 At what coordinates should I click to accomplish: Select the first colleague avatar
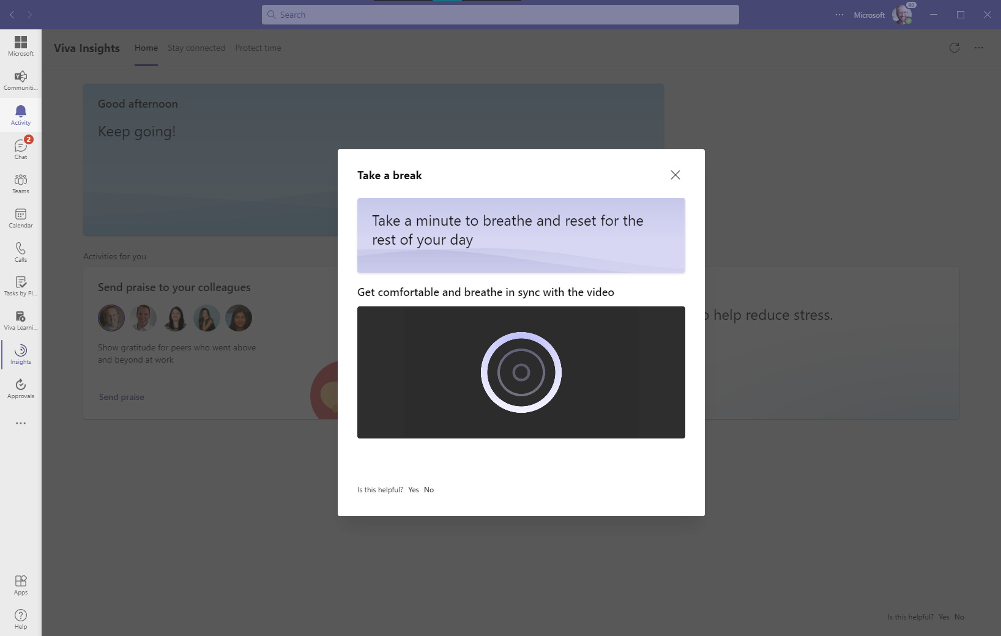coord(111,318)
